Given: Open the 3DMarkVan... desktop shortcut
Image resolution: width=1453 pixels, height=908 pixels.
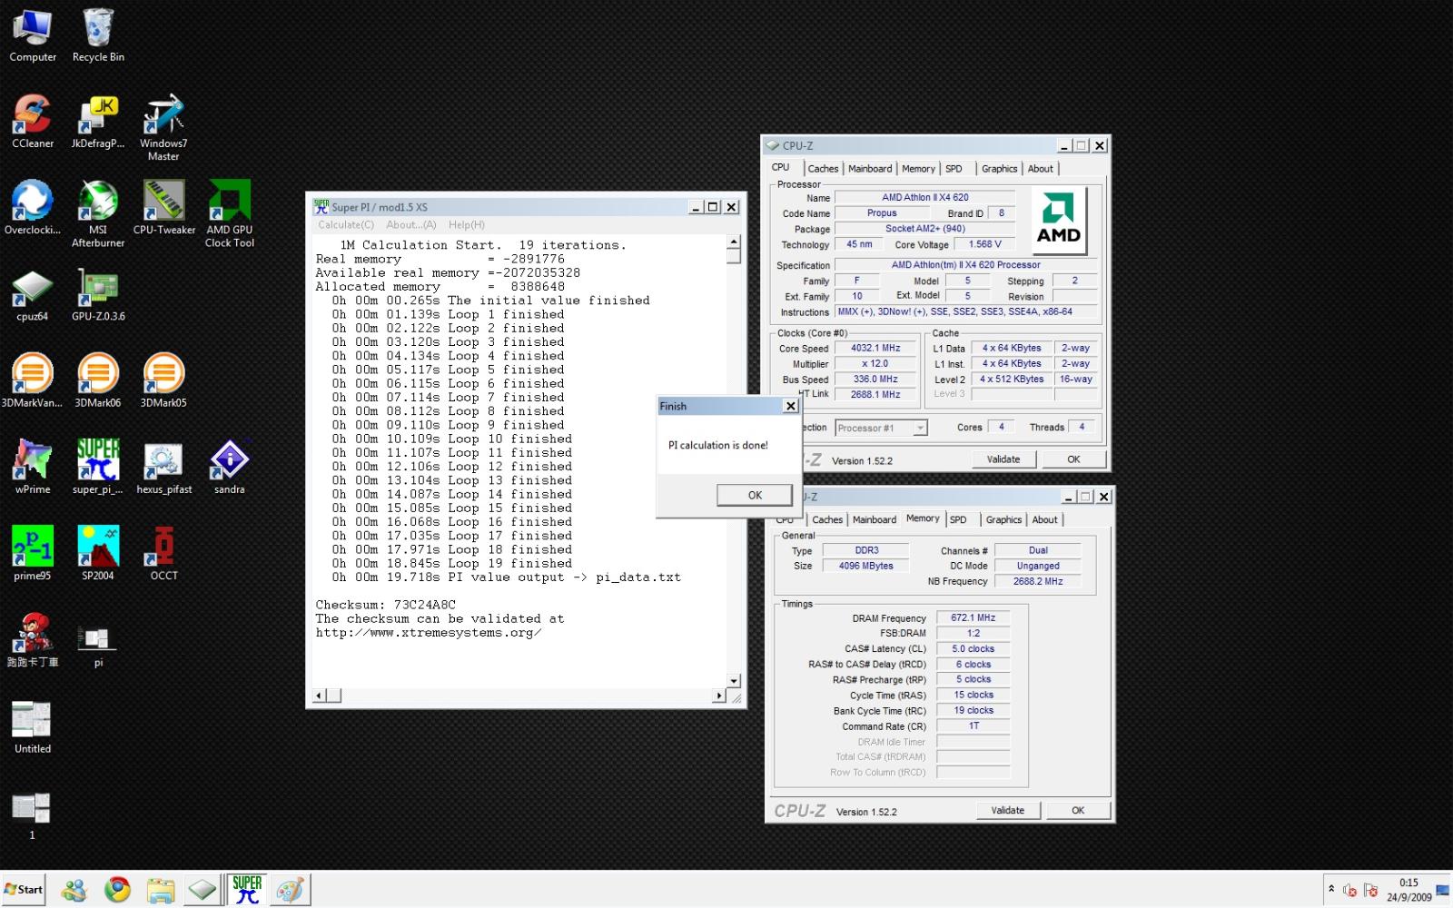Looking at the screenshot, I should pos(33,381).
